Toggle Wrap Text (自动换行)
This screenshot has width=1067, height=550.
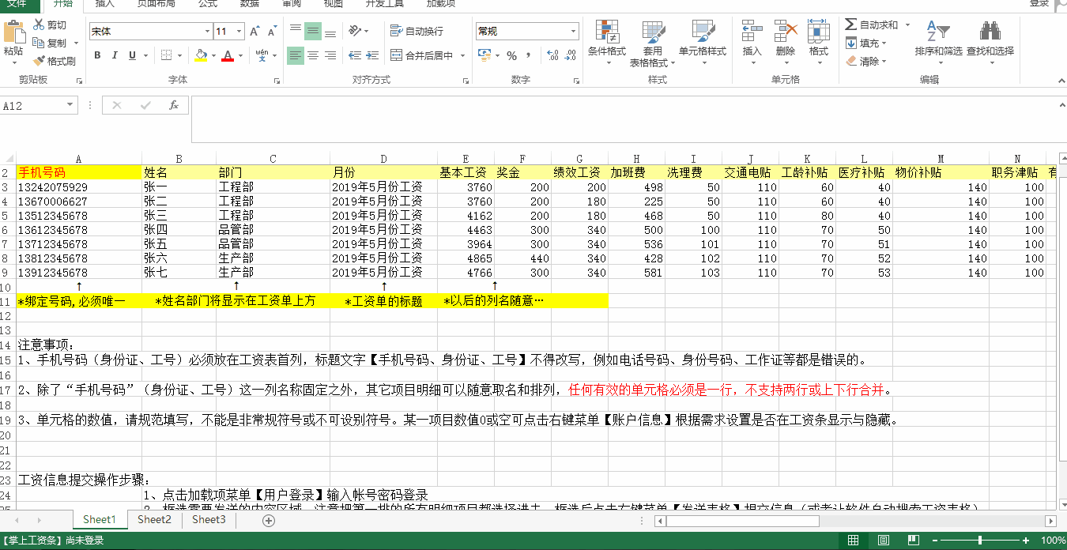(x=417, y=32)
